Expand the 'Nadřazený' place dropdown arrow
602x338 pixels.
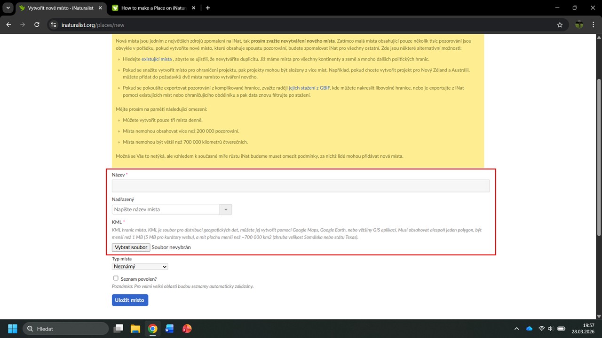[226, 210]
